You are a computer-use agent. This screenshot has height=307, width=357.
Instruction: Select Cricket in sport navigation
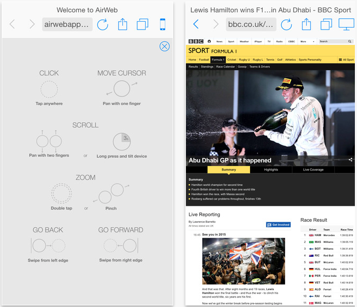[231, 60]
